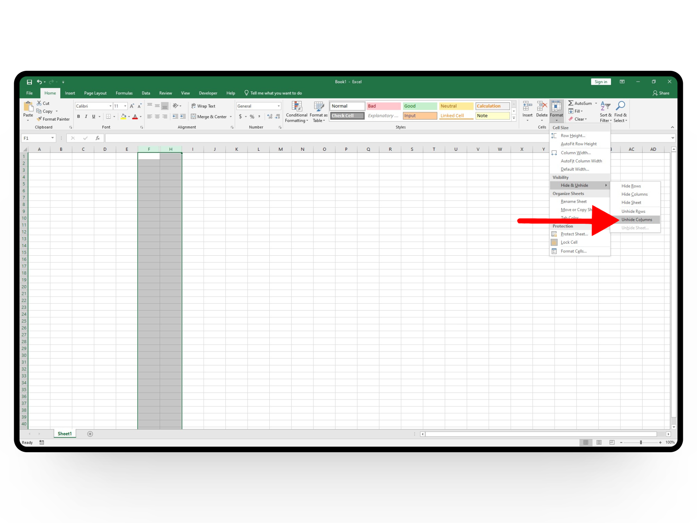This screenshot has width=697, height=523.
Task: Click the Find & Select magnifier icon
Action: coord(620,106)
